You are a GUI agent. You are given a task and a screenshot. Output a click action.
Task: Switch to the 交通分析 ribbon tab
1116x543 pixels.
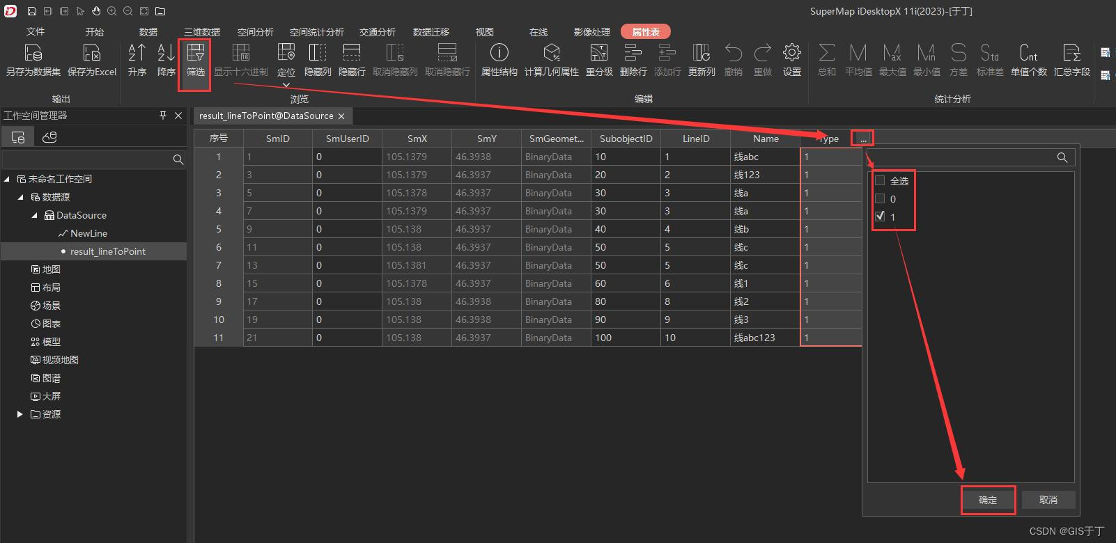378,32
